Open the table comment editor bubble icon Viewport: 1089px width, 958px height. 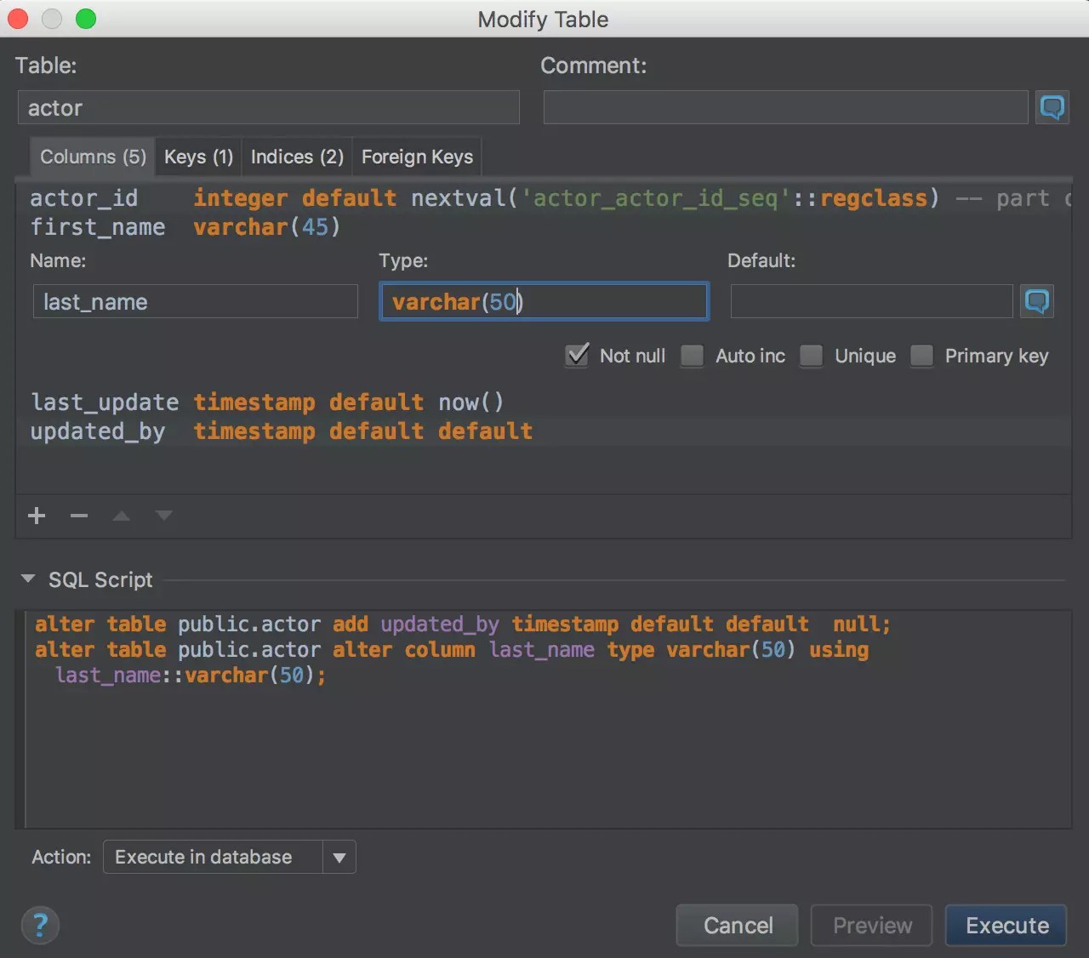click(1052, 107)
